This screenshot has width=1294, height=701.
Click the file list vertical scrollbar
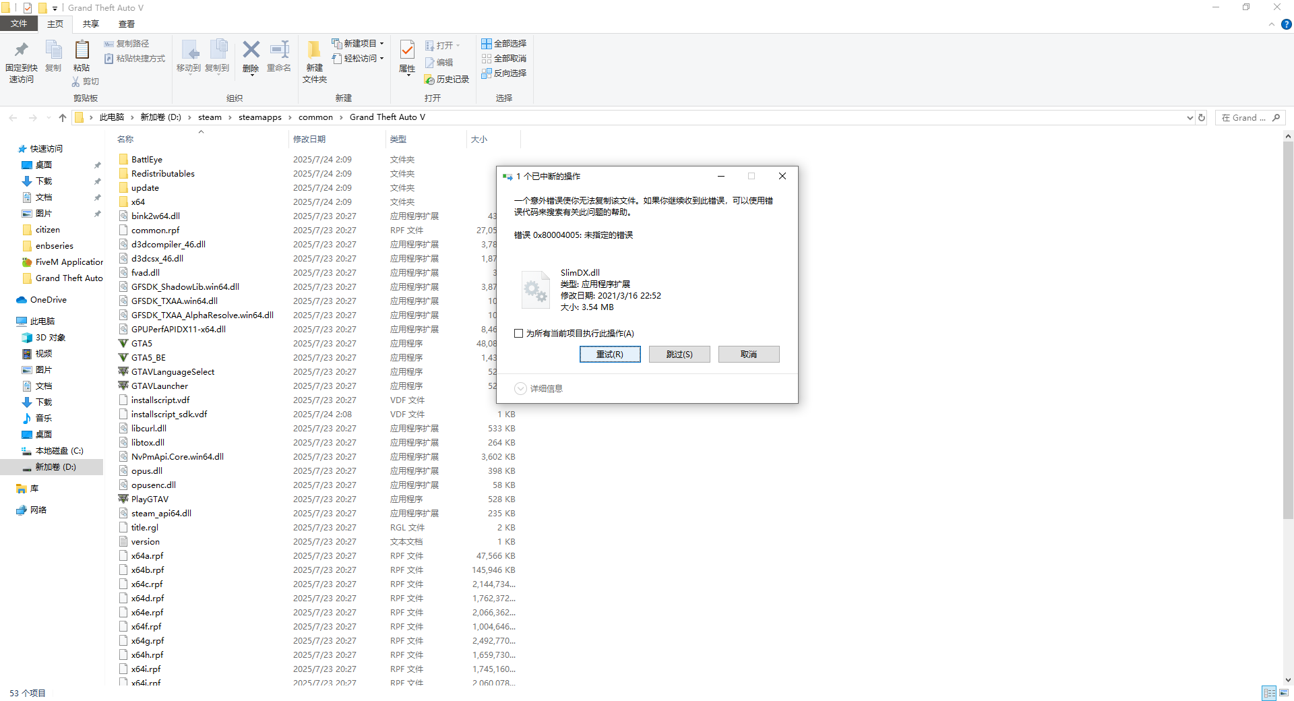point(1288,330)
